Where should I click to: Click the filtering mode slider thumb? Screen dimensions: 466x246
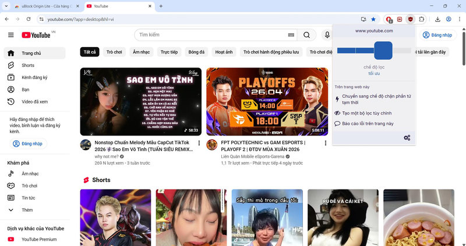[383, 51]
